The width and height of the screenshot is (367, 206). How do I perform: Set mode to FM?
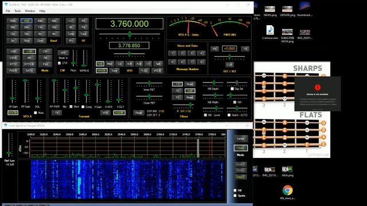tap(45, 58)
